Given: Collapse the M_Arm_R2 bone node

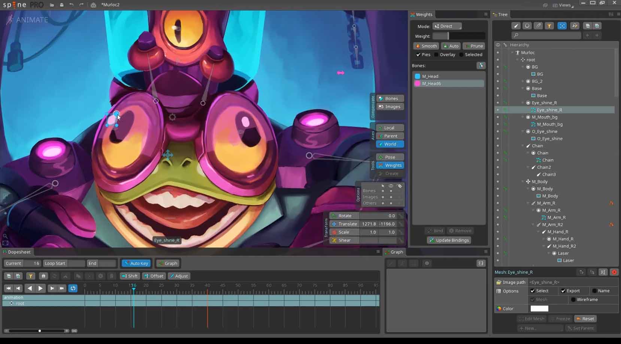Looking at the screenshot, I should (x=533, y=225).
